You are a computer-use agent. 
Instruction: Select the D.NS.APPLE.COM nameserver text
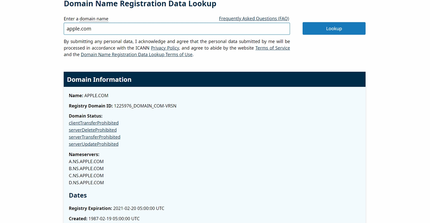coord(86,183)
